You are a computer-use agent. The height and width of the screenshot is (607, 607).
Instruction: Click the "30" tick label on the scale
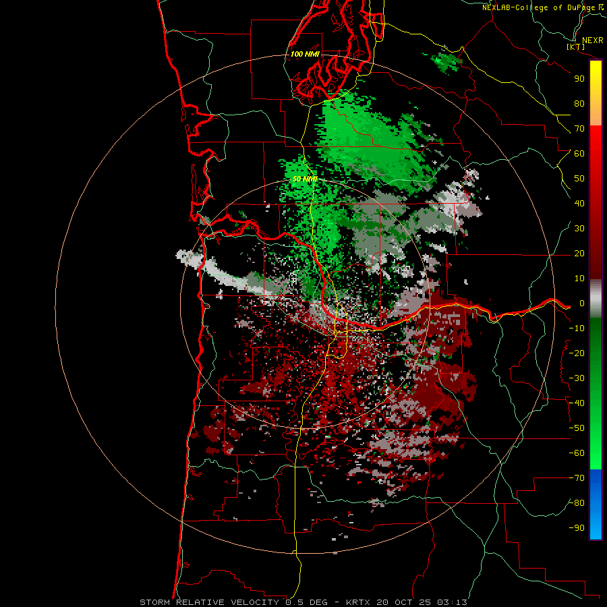pyautogui.click(x=579, y=229)
